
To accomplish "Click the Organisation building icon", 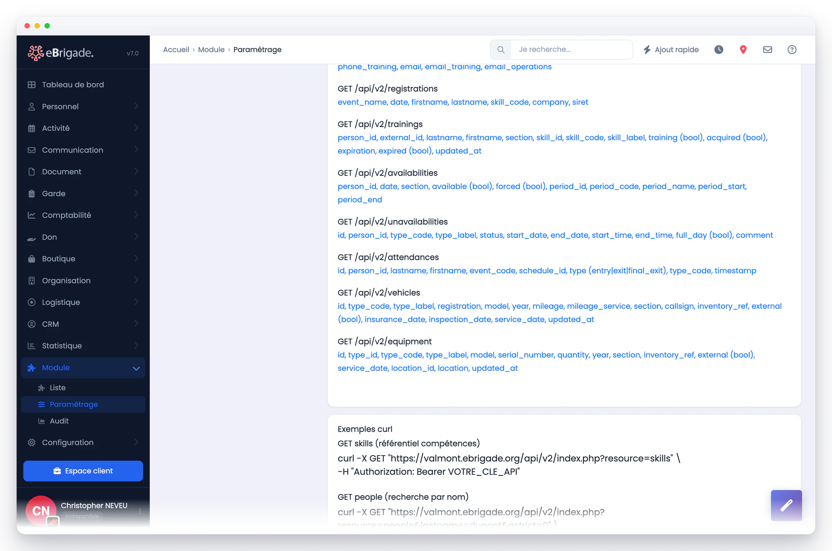I will click(x=32, y=281).
